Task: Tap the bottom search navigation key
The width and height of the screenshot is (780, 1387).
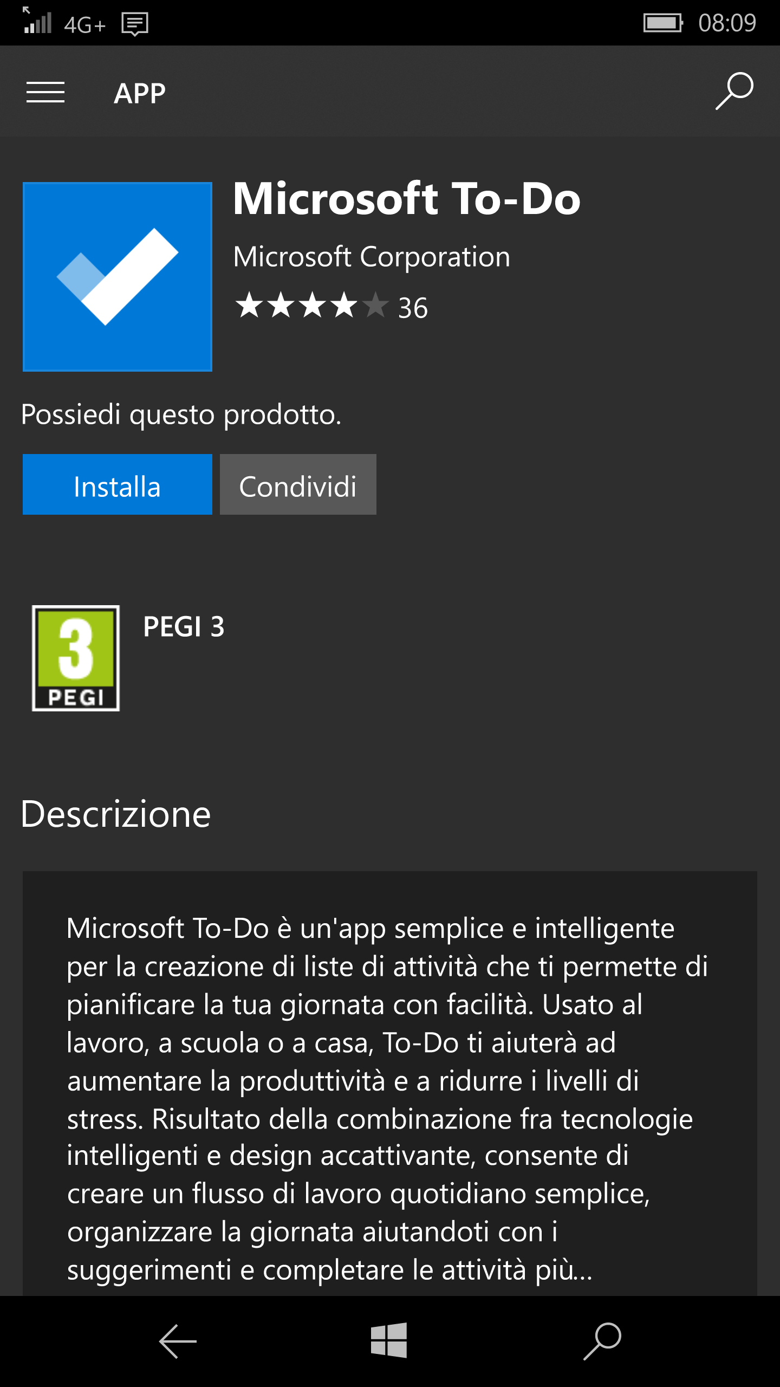Action: [x=602, y=1341]
